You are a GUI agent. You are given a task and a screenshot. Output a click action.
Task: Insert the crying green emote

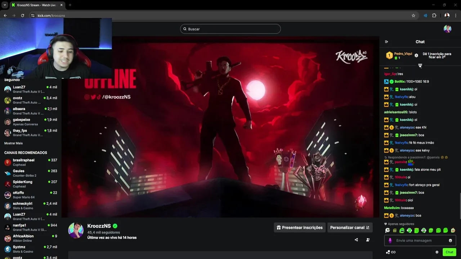[402, 230]
